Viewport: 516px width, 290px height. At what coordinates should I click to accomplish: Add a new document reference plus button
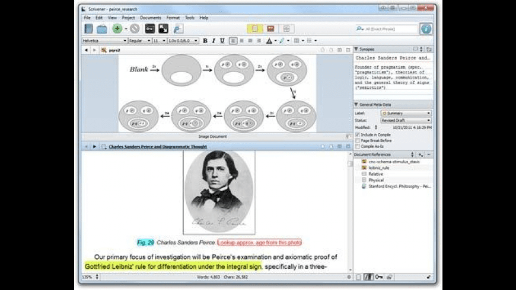coord(421,154)
